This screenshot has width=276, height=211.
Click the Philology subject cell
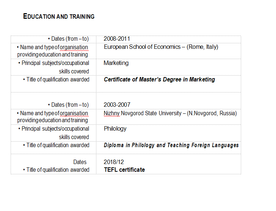[x=115, y=129]
